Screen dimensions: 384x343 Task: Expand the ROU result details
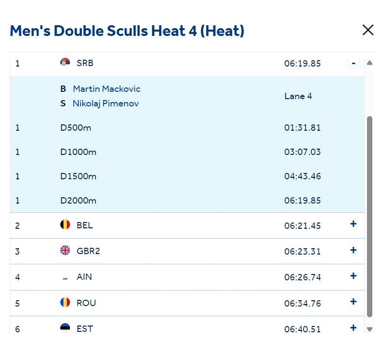click(353, 302)
